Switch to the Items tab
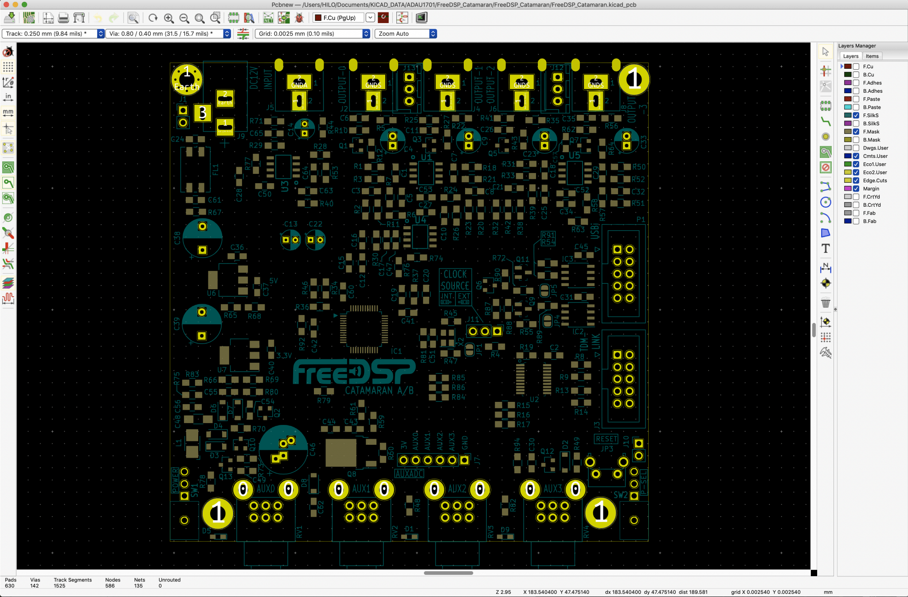Image resolution: width=908 pixels, height=597 pixels. 872,56
